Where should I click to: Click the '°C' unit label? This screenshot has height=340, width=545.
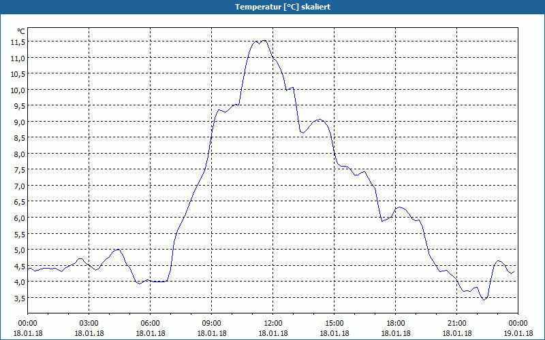tap(21, 31)
